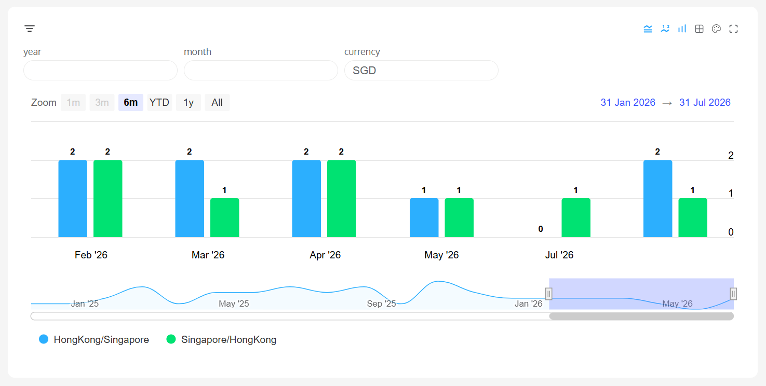Select the YTD zoom range
This screenshot has height=386, width=766.
(x=159, y=103)
